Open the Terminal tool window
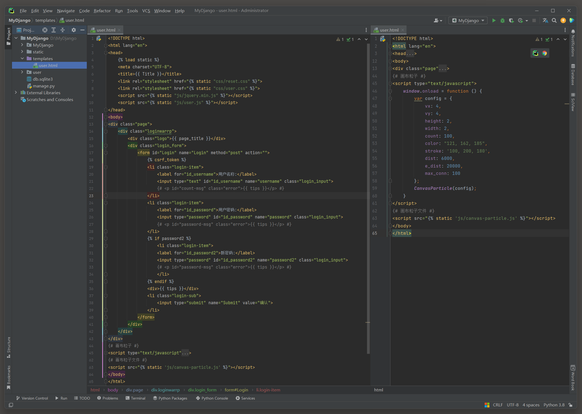Viewport: 582px width, 414px height. coord(136,398)
